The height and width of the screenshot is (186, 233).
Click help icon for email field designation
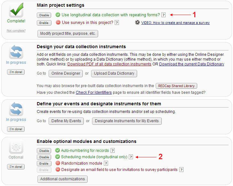181,170
